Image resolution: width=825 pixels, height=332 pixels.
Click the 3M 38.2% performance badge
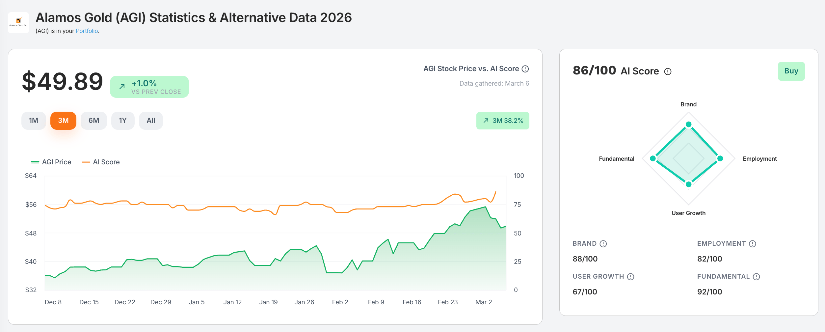point(503,121)
